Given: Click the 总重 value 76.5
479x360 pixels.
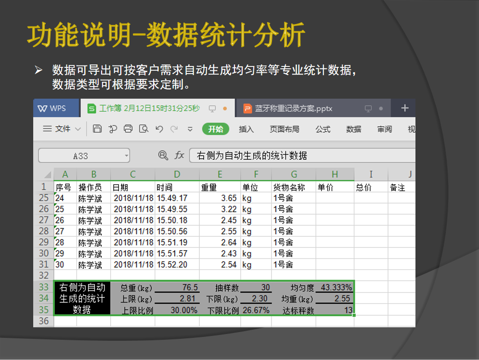Looking at the screenshot, I should click(x=177, y=287).
